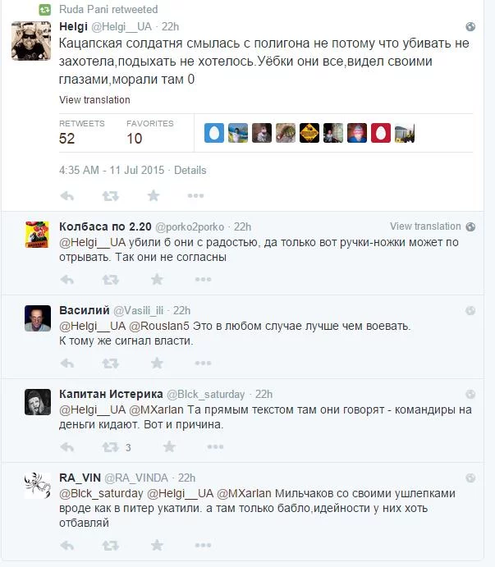View translation of Helgi's main tweet
Screen dimensions: 495x567
(x=94, y=100)
